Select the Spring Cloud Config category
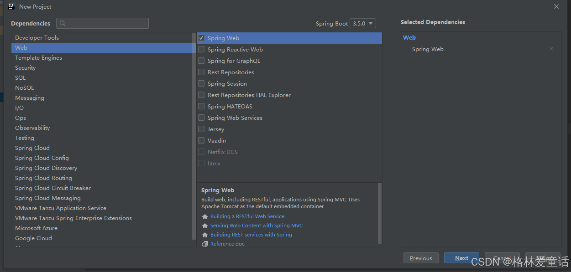571x272 pixels. 42,158
